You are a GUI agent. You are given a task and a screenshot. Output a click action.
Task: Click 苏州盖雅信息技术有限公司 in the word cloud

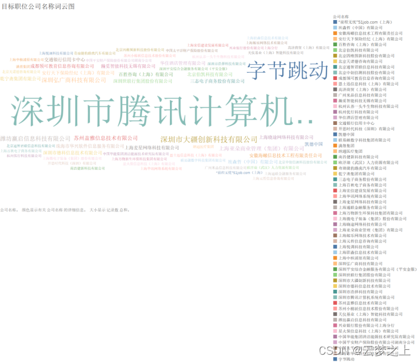(x=106, y=138)
